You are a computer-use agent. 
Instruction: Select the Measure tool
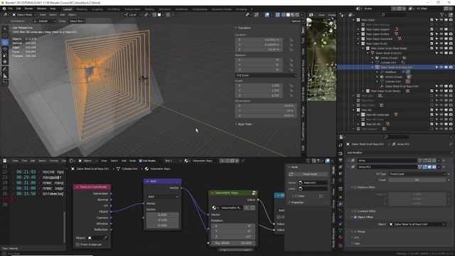click(5, 76)
